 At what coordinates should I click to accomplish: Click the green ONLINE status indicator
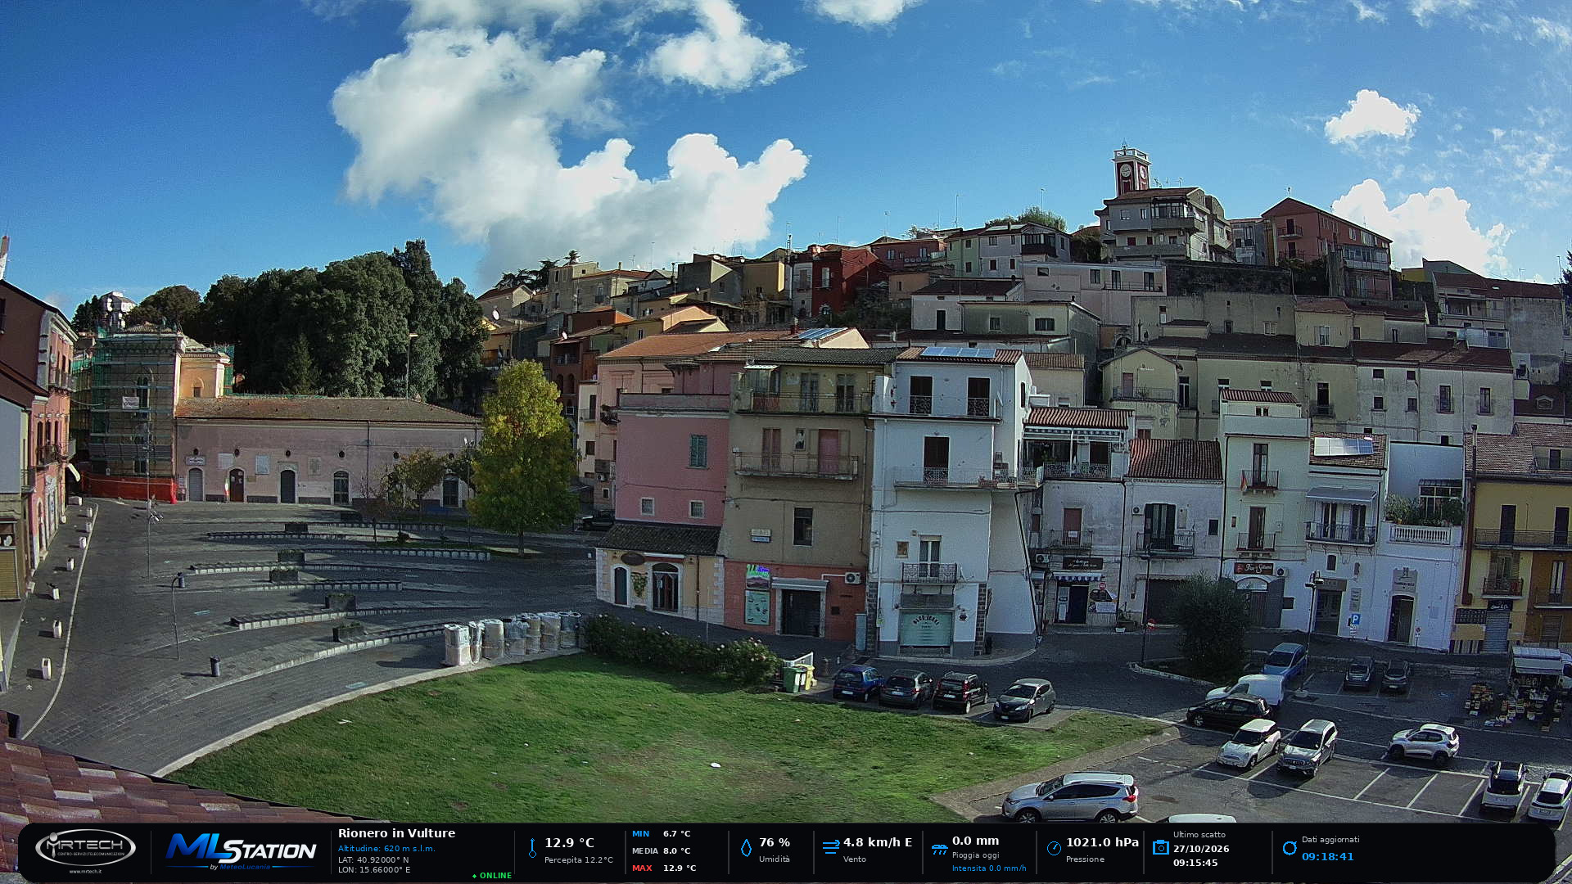pyautogui.click(x=492, y=876)
